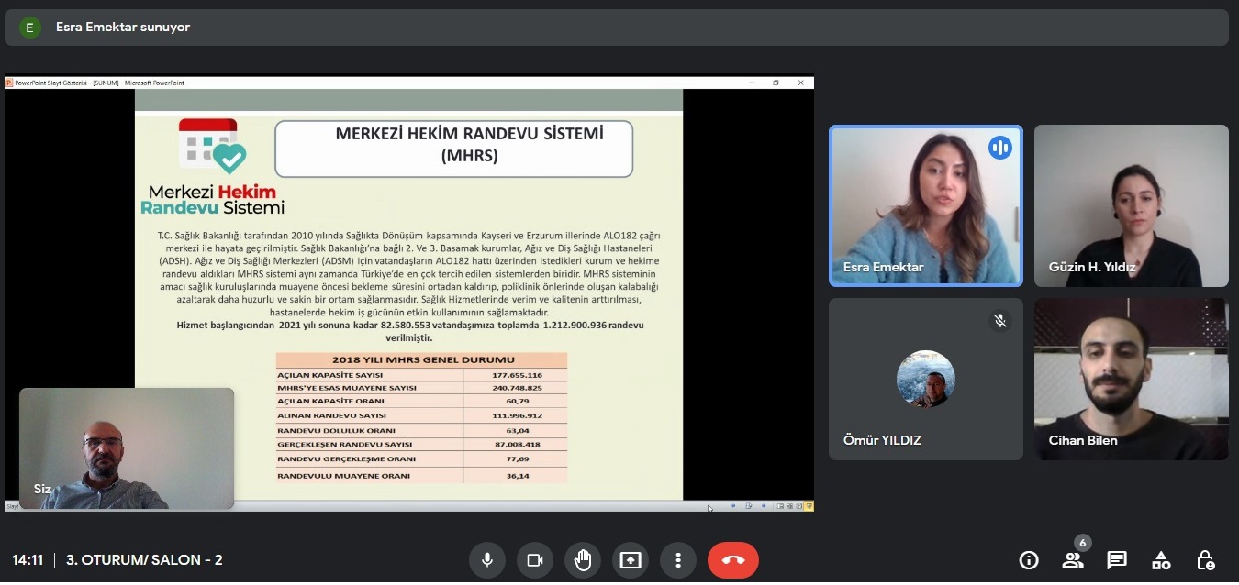Select Güzin H. Yıldız's video tile
Screen dimensions: 1239x585
[x=1132, y=205]
